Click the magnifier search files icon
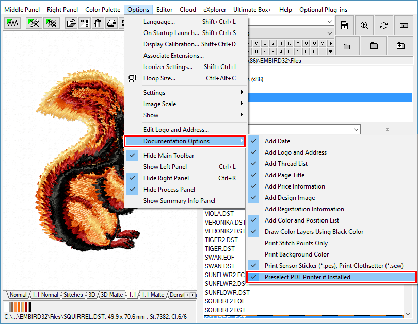The width and height of the screenshot is (418, 324). tap(364, 25)
